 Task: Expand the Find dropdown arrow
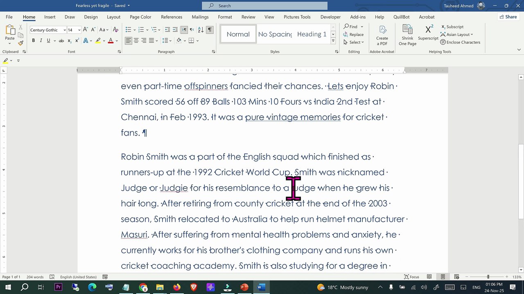pyautogui.click(x=362, y=27)
